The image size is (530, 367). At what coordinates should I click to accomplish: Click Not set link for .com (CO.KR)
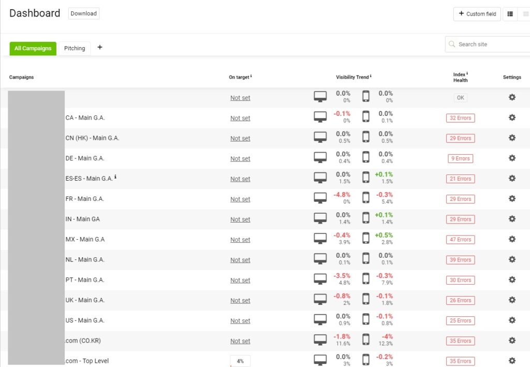[x=240, y=341]
